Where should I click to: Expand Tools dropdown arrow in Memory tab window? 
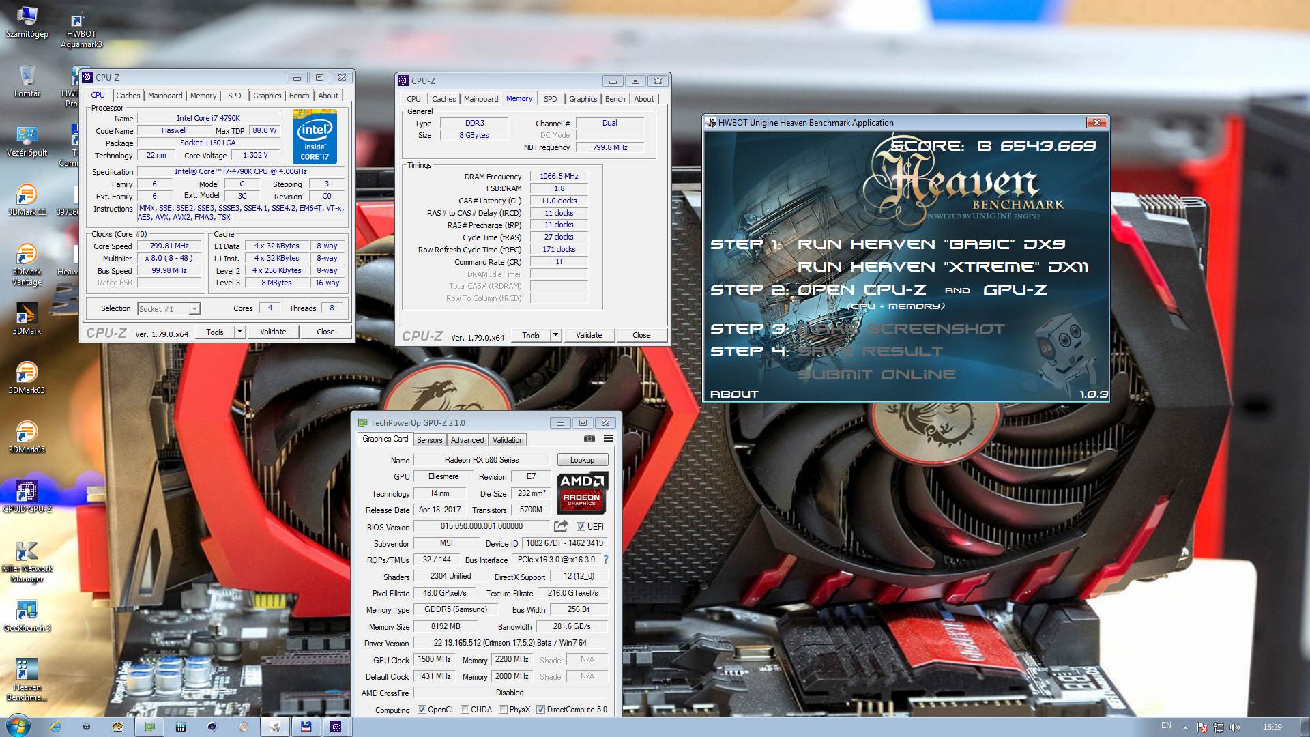[x=555, y=335]
